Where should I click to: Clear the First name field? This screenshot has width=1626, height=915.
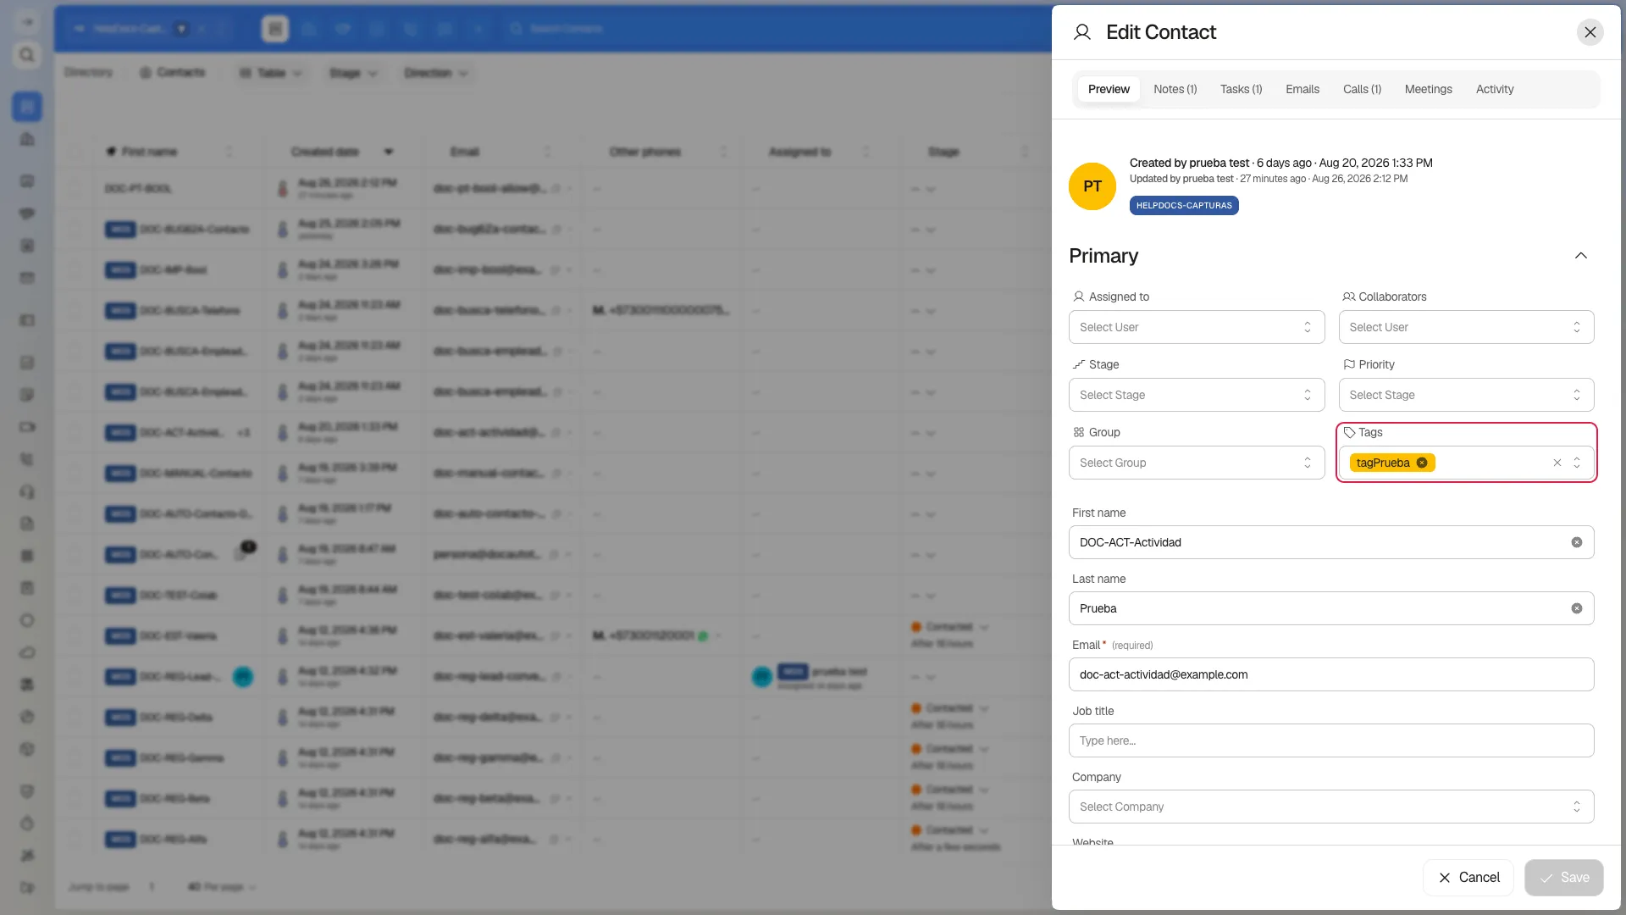click(x=1576, y=542)
